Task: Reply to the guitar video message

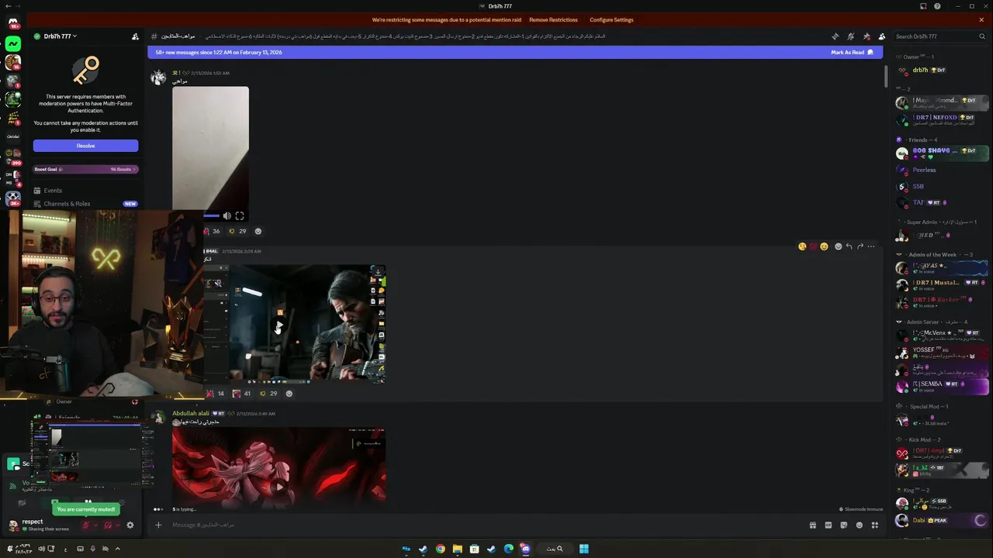Action: click(x=849, y=246)
